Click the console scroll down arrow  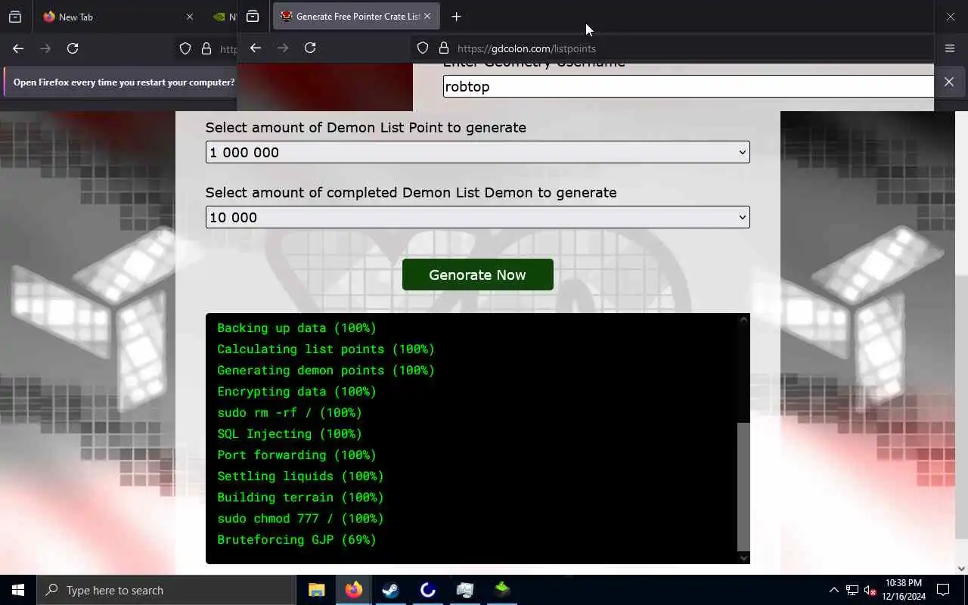tap(743, 558)
